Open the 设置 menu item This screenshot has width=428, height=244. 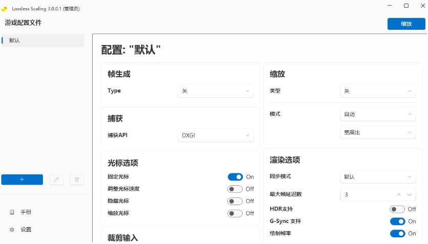(26, 230)
